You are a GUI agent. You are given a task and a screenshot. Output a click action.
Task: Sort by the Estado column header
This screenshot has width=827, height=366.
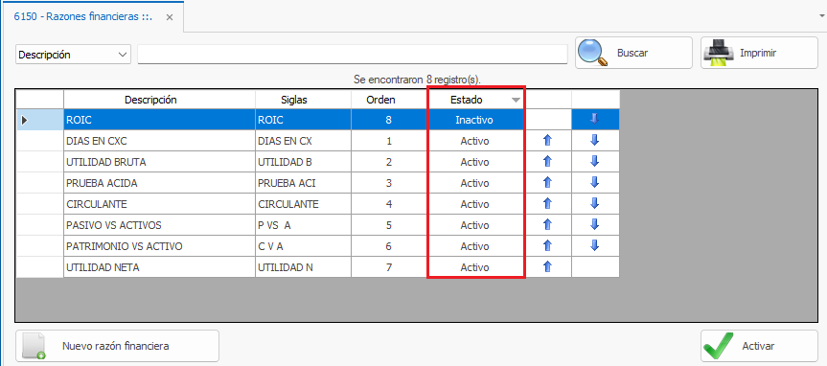pyautogui.click(x=474, y=99)
